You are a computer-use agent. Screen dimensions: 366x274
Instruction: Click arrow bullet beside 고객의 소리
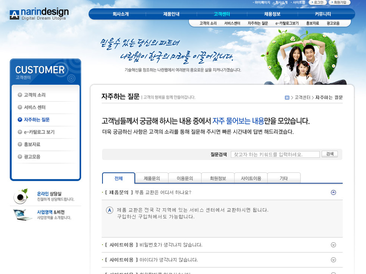tap(20, 95)
